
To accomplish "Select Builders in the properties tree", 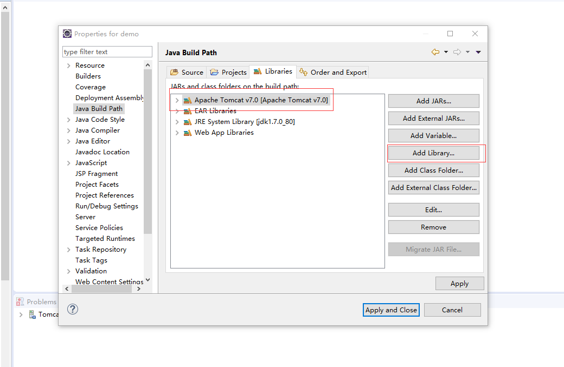I will [x=88, y=76].
